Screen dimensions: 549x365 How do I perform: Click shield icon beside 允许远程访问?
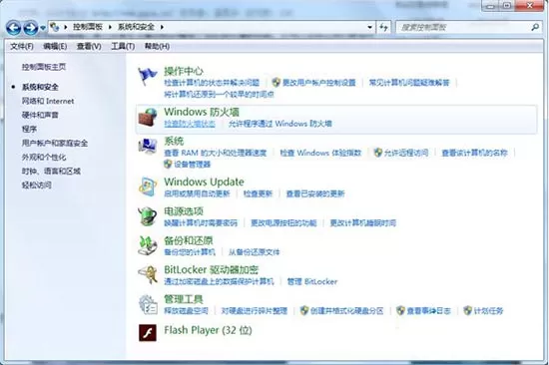click(x=377, y=153)
